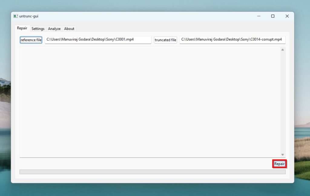Click the log scrollbar down arrow
Screen dimensions: 310x196
[282, 155]
